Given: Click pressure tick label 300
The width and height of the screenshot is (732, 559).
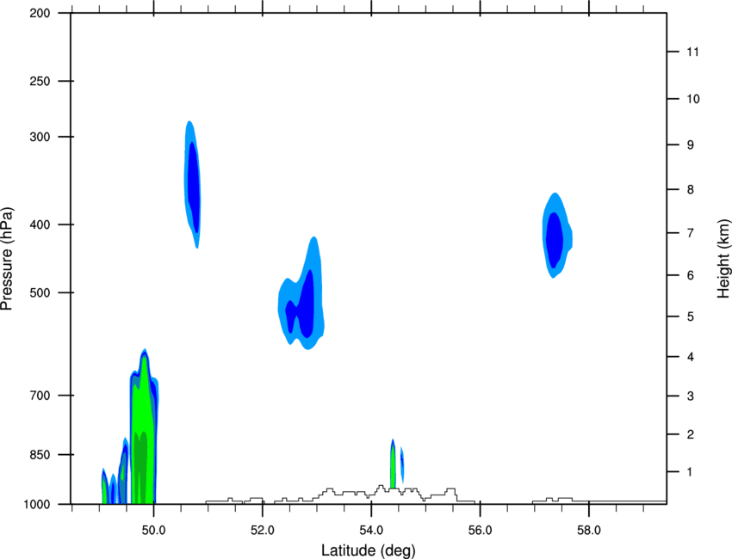Looking at the screenshot, I should (40, 137).
